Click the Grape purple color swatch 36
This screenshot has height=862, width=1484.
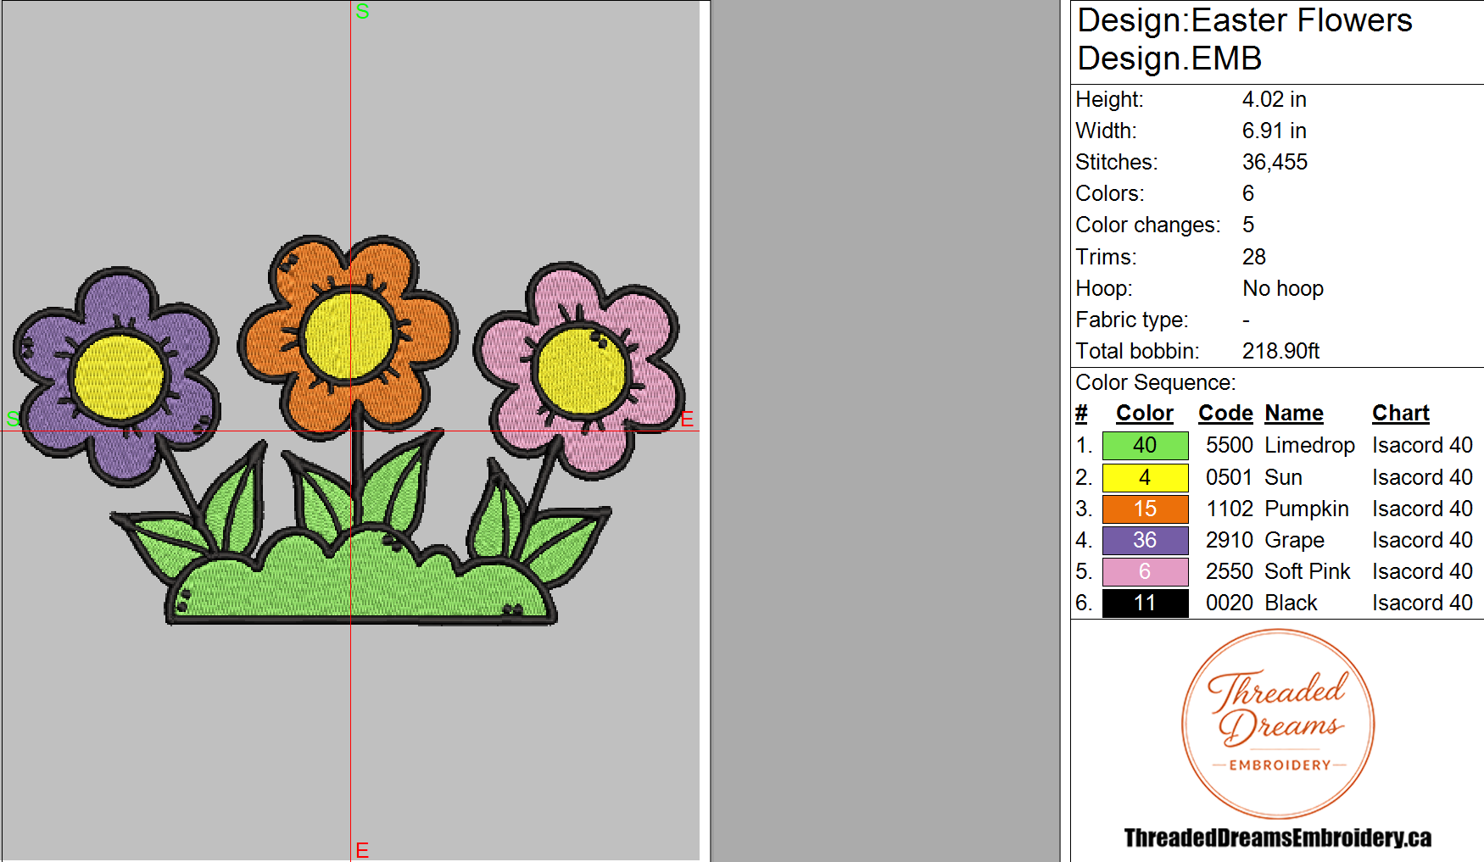(1145, 541)
